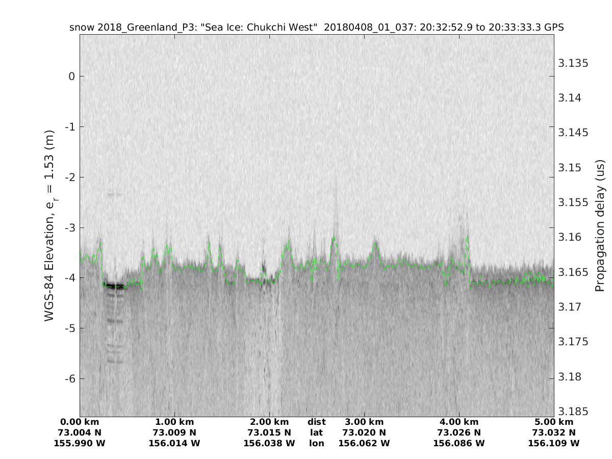This screenshot has width=612, height=459.
Task: Click the "Propagation delay (us)" axis label
Action: click(x=599, y=225)
